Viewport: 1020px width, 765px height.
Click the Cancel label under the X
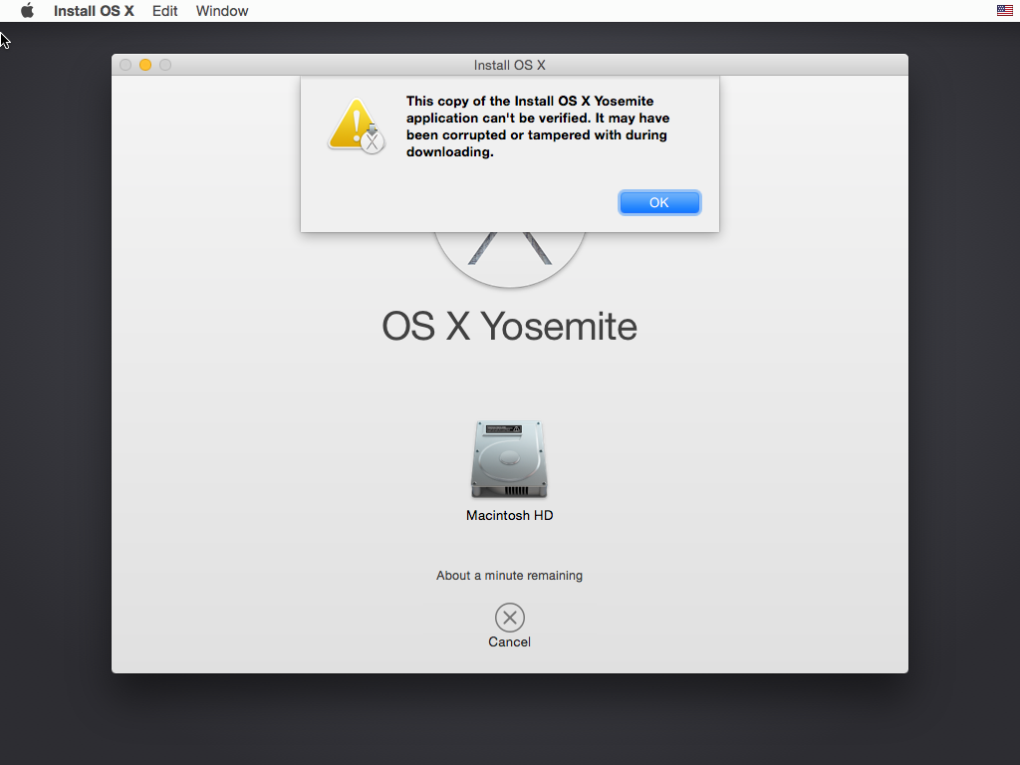(509, 642)
